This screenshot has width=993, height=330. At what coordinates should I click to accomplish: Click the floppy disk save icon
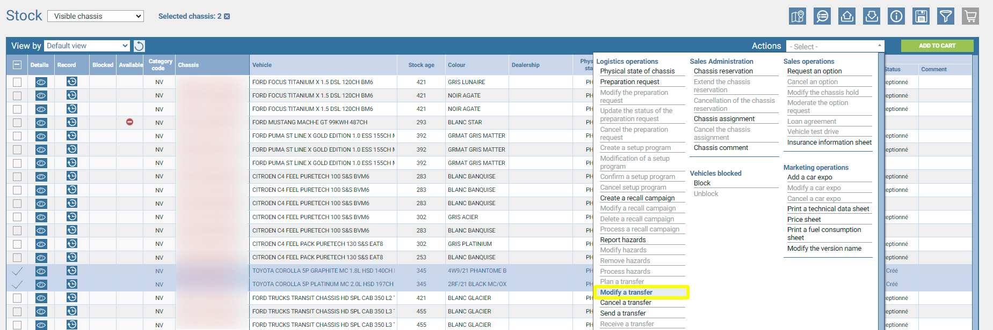click(921, 16)
